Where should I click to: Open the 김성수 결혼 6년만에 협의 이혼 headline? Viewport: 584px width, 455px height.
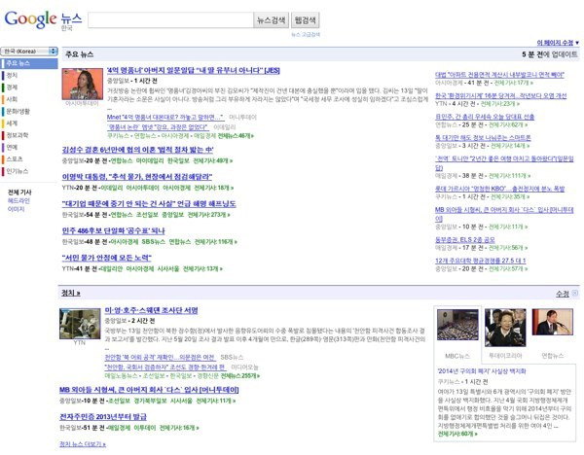click(x=137, y=150)
